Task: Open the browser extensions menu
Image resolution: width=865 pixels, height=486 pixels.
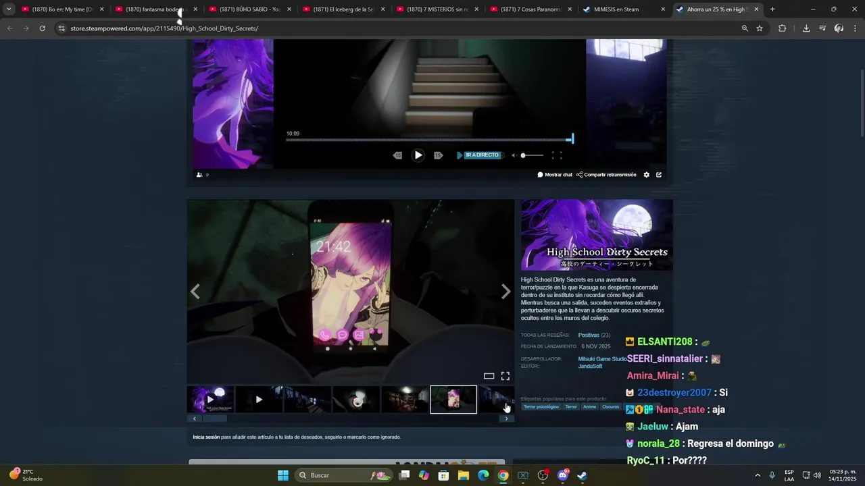Action: pos(783,28)
